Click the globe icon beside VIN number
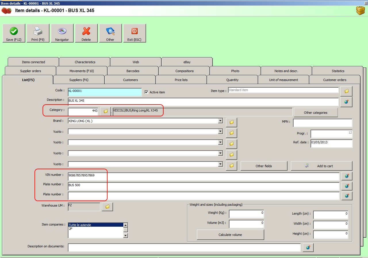 pyautogui.click(x=347, y=176)
